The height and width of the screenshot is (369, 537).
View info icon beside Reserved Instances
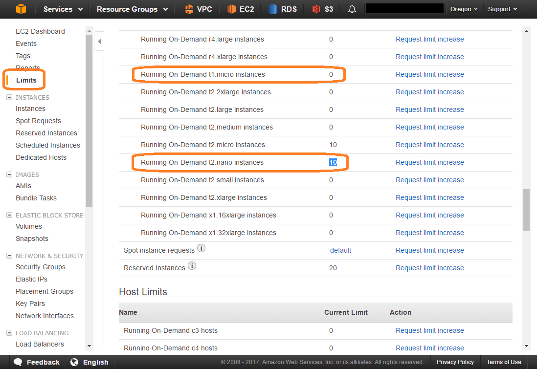pyautogui.click(x=192, y=265)
